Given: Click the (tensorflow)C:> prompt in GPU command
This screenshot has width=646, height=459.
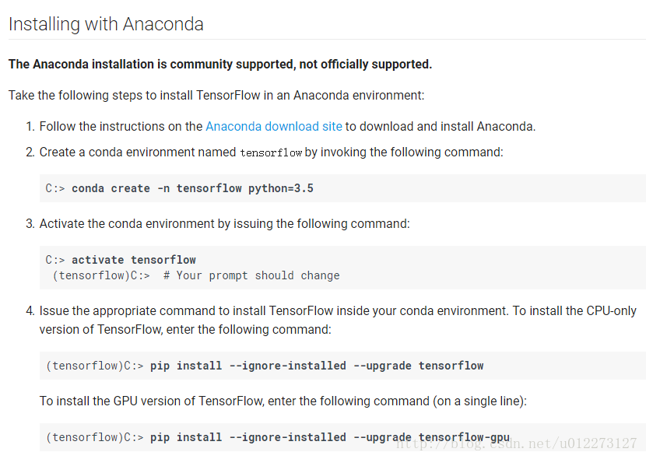Looking at the screenshot, I should (95, 437).
